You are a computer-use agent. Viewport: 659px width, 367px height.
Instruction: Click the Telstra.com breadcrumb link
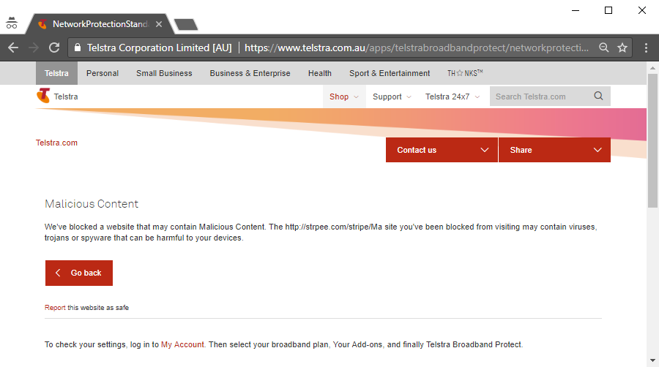(x=56, y=143)
